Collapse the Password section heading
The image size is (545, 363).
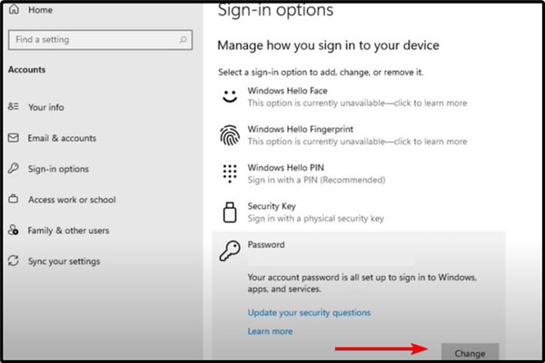point(266,245)
